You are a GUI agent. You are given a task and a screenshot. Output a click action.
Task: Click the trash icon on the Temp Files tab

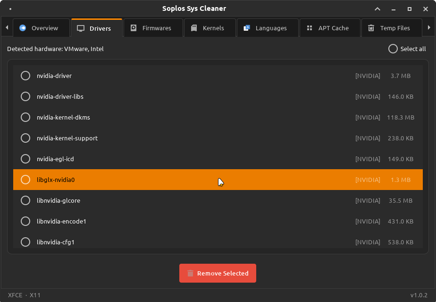click(x=371, y=28)
